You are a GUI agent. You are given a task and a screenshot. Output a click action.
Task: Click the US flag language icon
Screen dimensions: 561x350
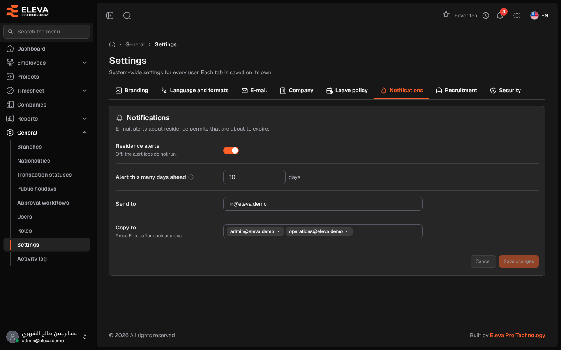pos(535,16)
